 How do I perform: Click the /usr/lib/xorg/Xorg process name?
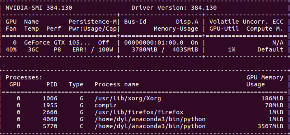tap(128, 98)
